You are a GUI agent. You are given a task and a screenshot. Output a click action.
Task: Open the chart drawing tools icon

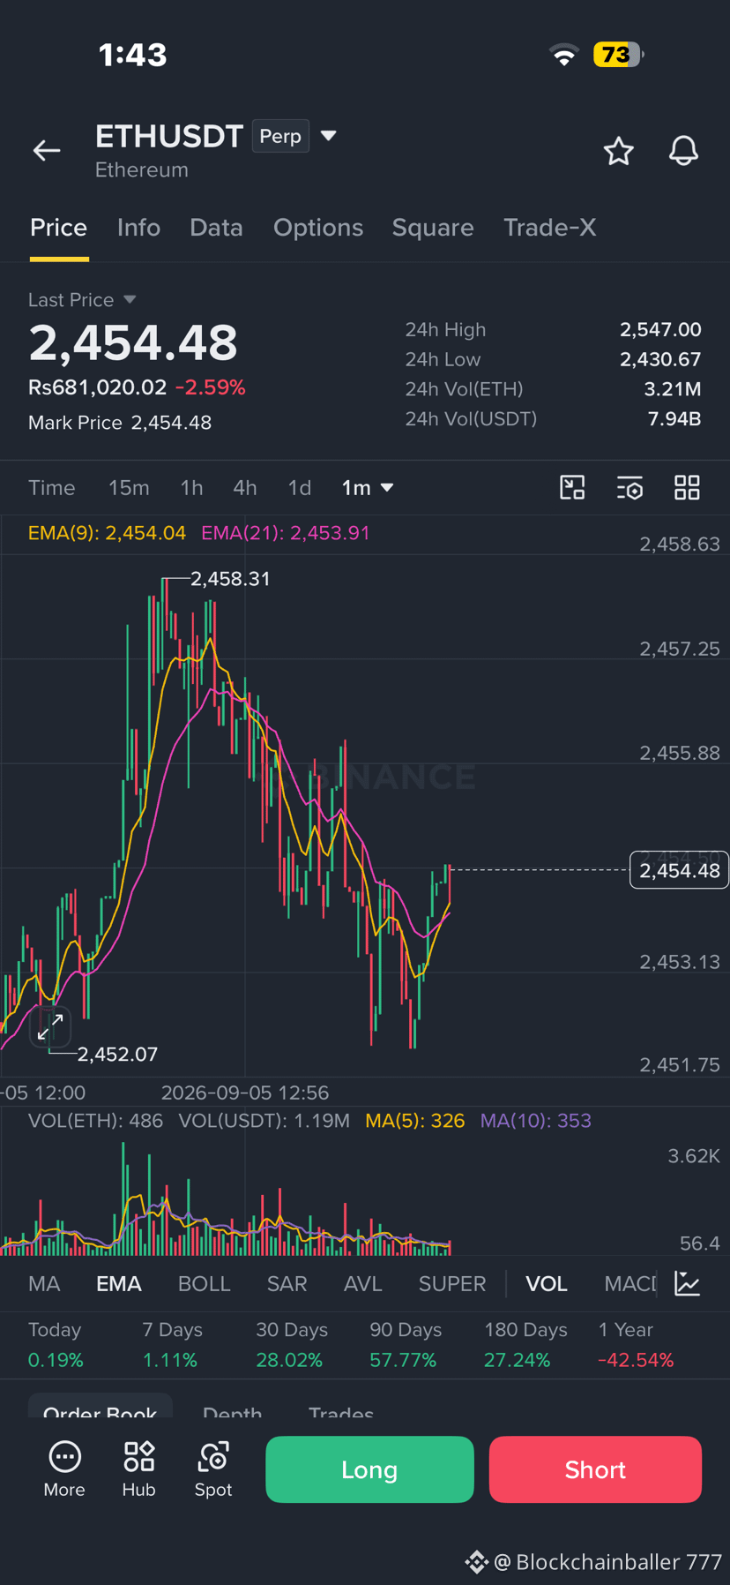pyautogui.click(x=572, y=487)
